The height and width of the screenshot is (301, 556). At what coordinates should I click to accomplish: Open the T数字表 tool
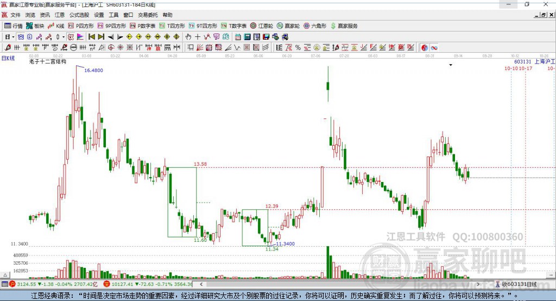coord(233,26)
